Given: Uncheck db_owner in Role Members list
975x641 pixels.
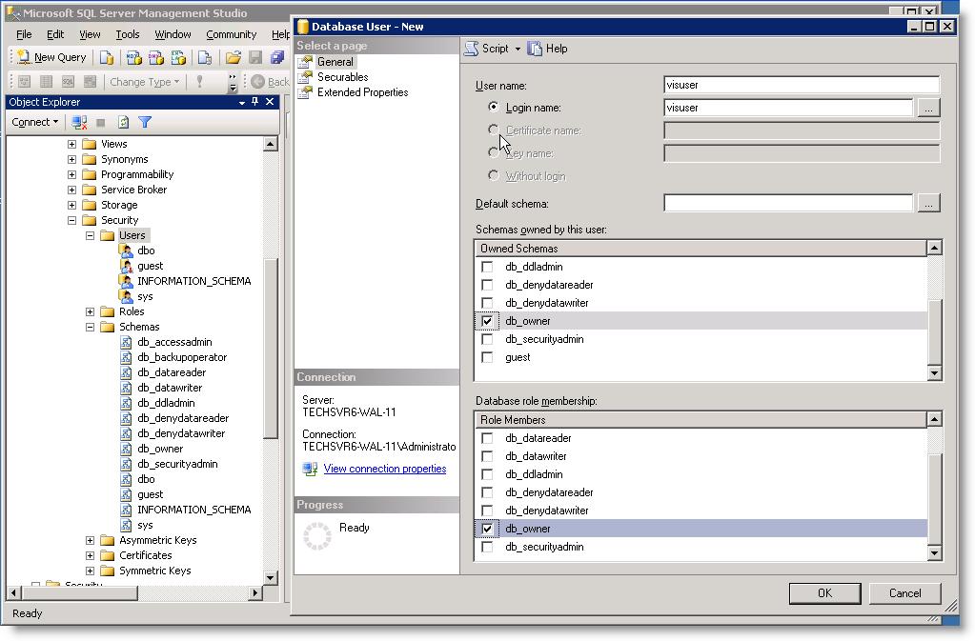Looking at the screenshot, I should click(x=488, y=529).
